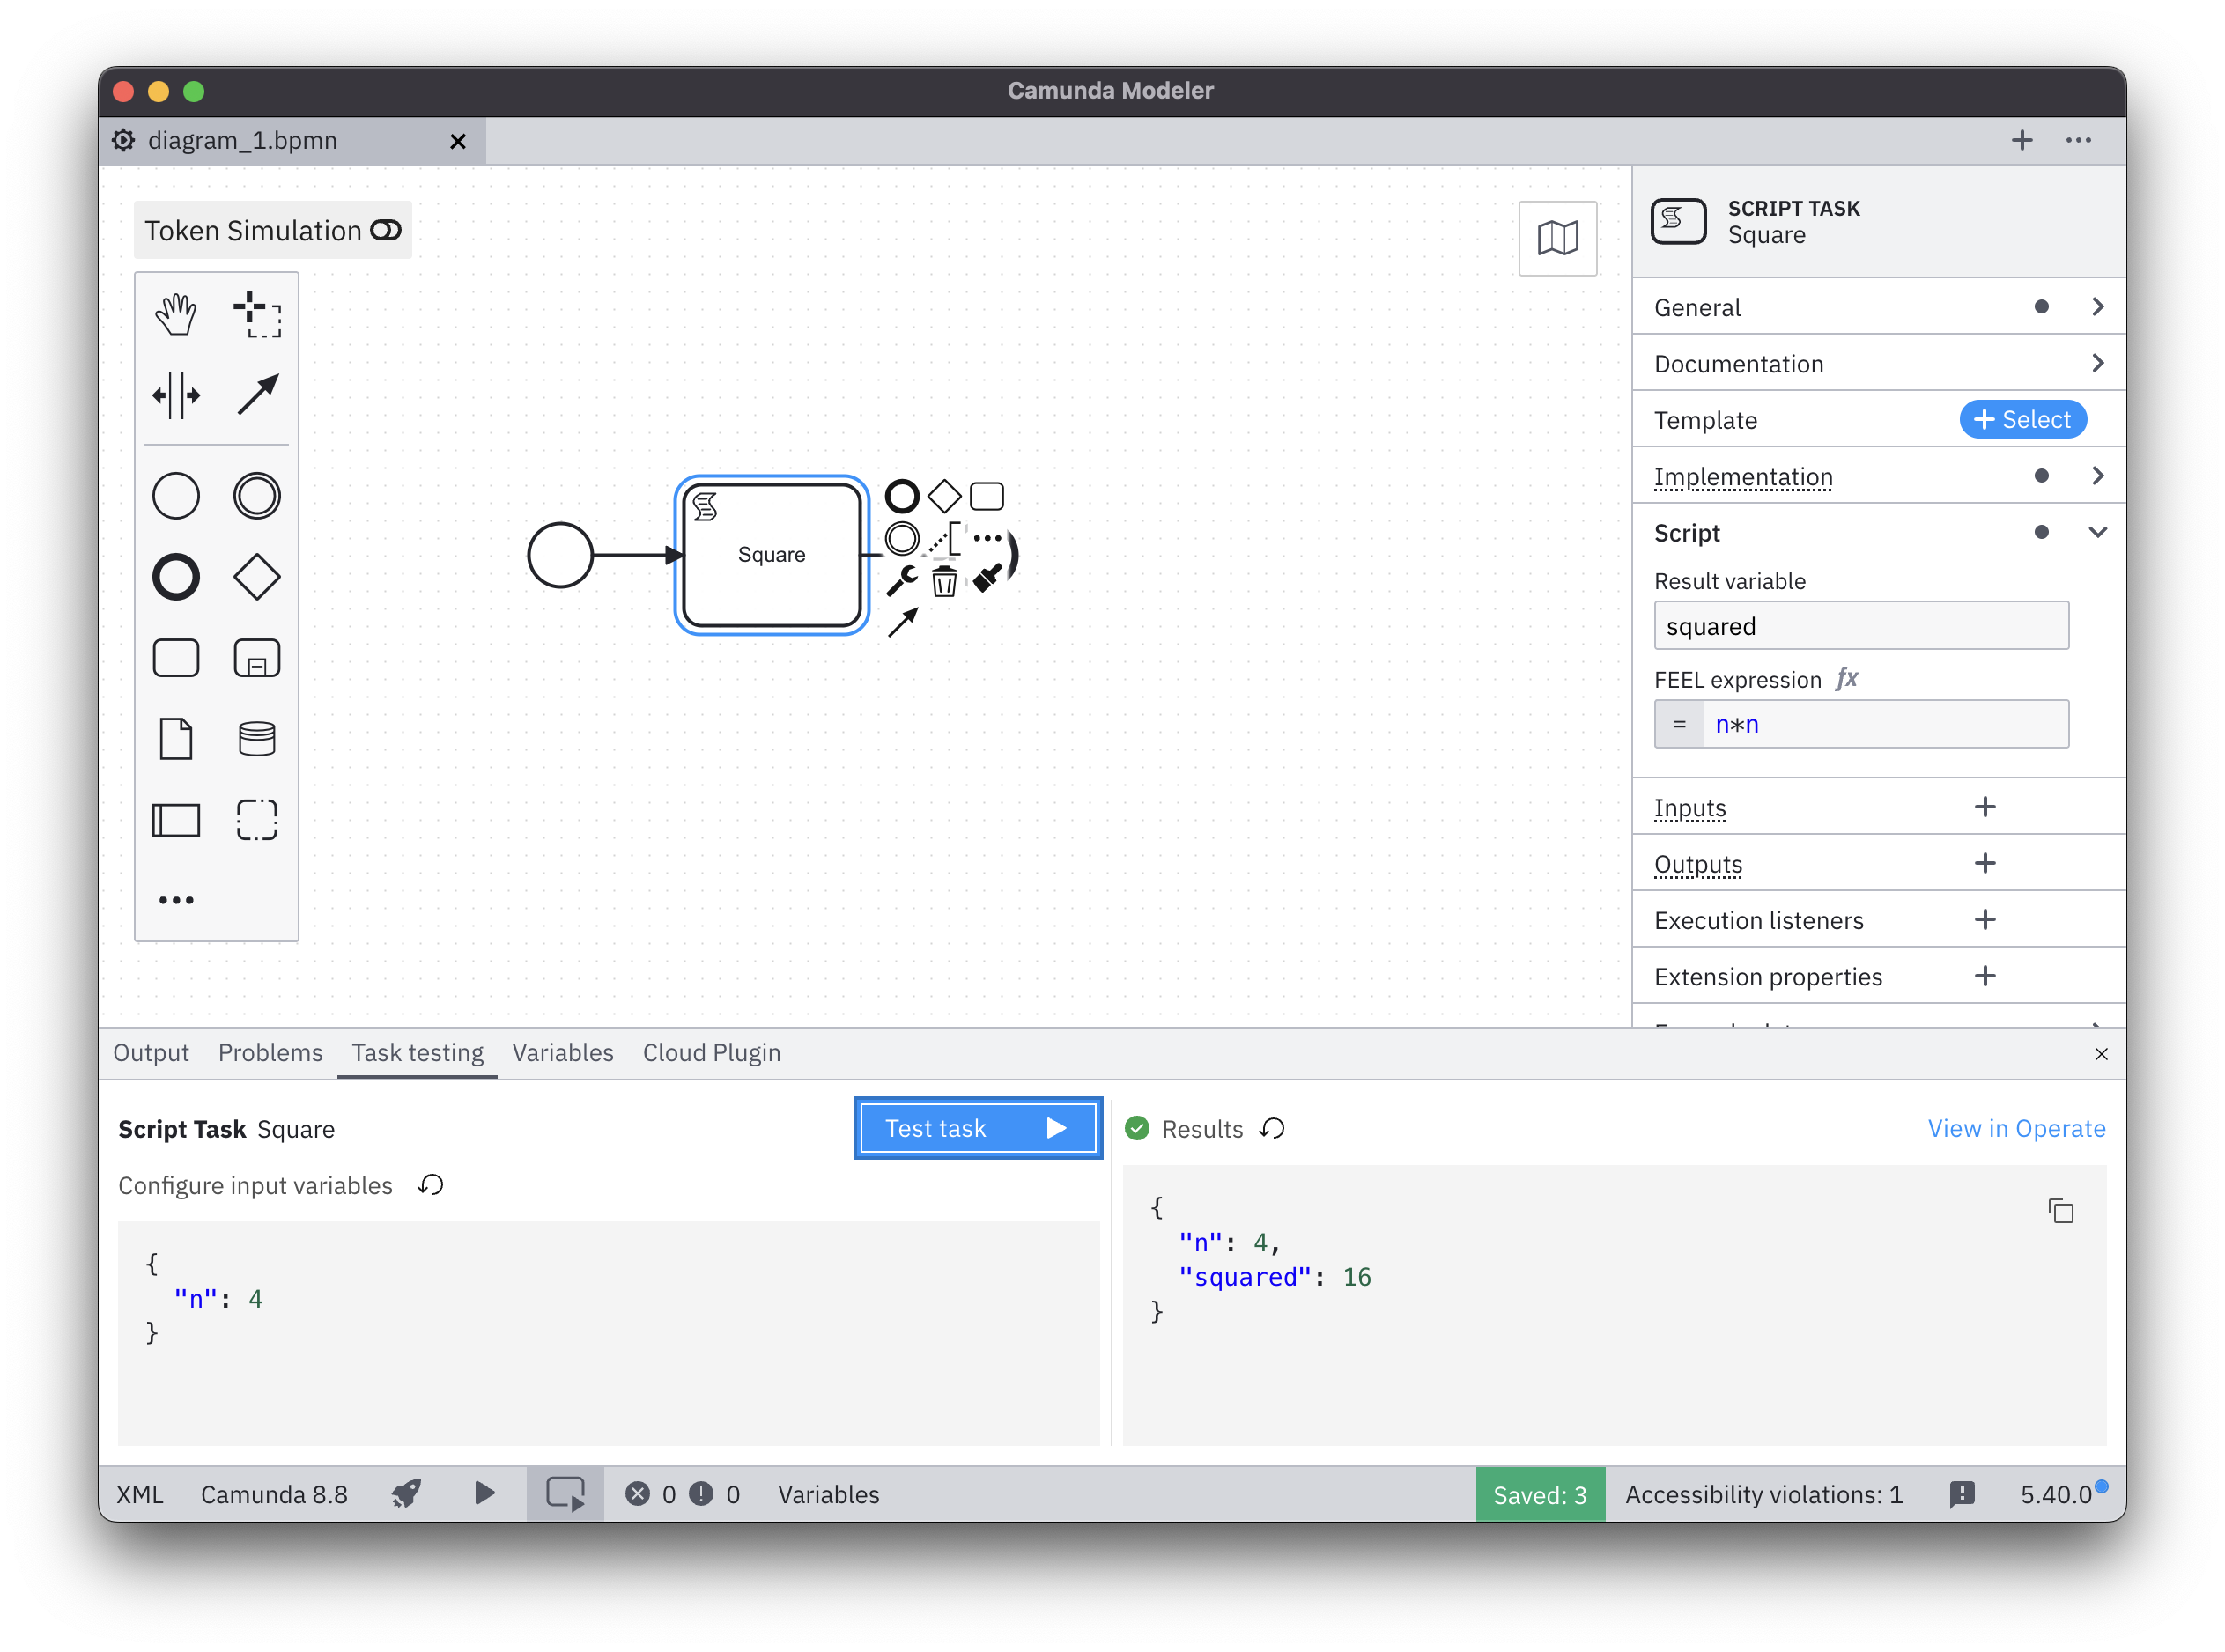
Task: Expand the General section
Action: point(2097,307)
